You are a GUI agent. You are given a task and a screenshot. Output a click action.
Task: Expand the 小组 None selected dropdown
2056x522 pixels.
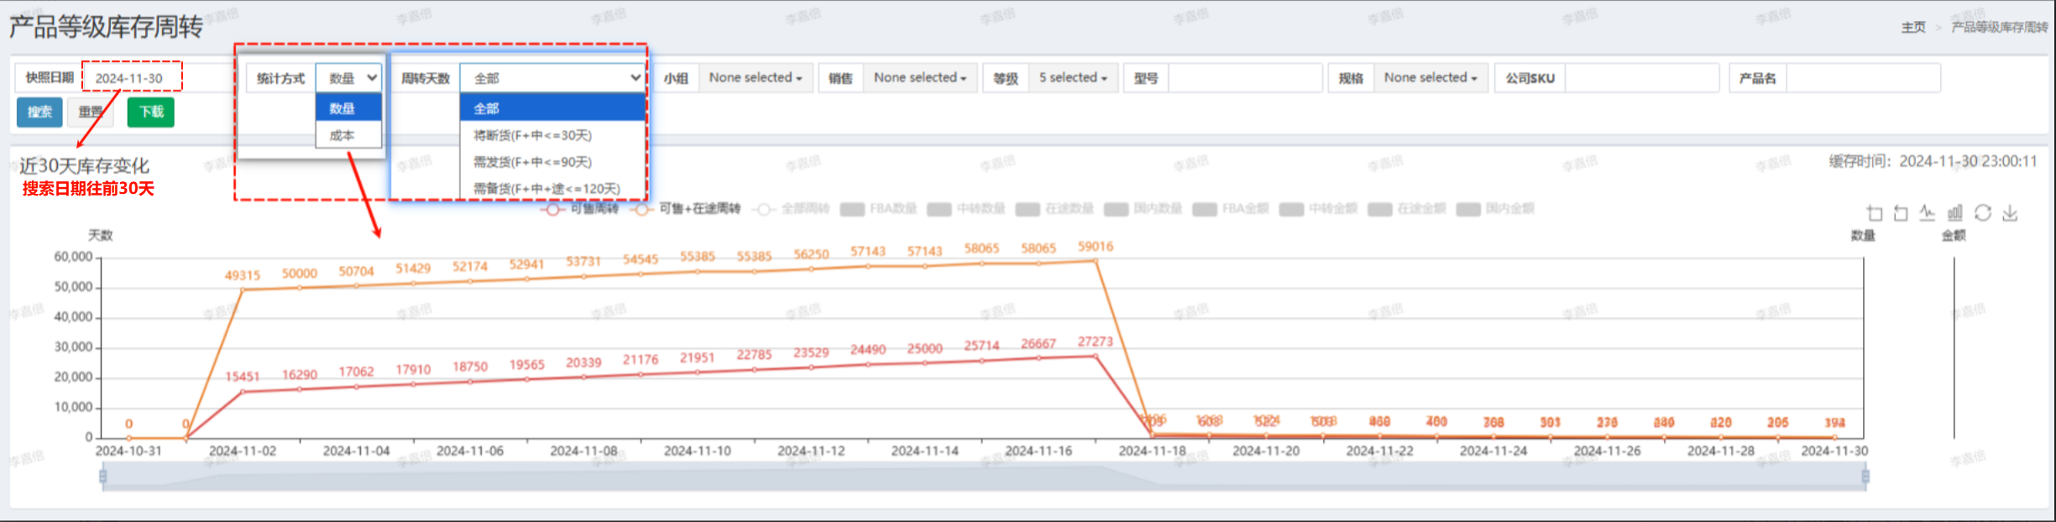[x=756, y=77]
